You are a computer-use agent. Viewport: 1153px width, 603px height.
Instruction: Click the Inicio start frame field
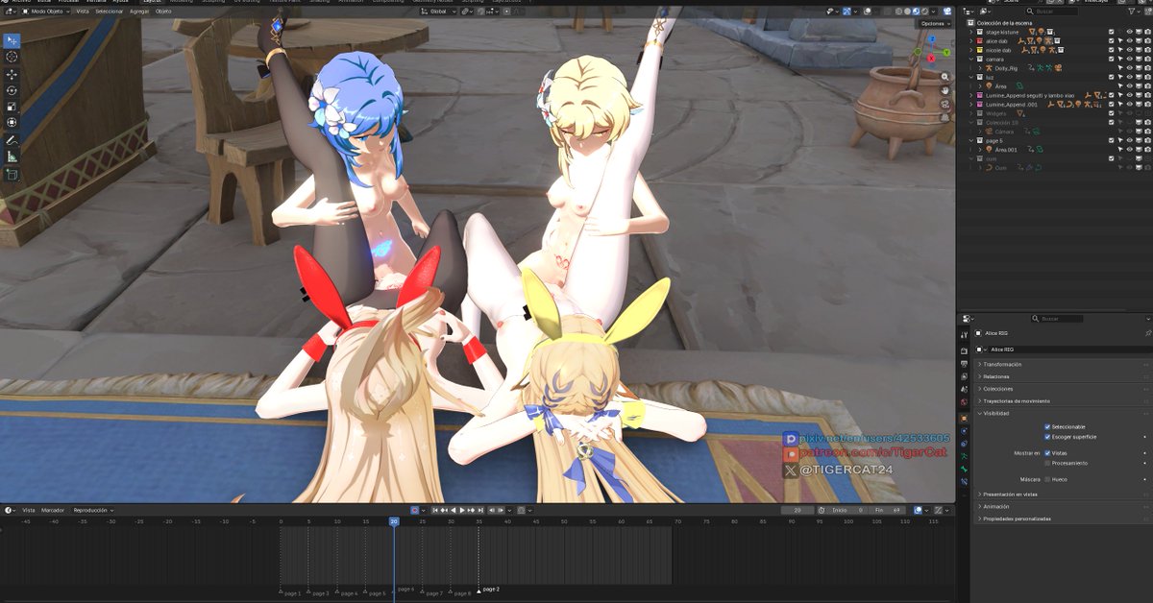tap(846, 510)
